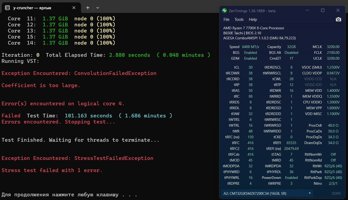Click the PowerDown Enabled value
Viewport: 348px width, 200px height.
tap(291, 178)
